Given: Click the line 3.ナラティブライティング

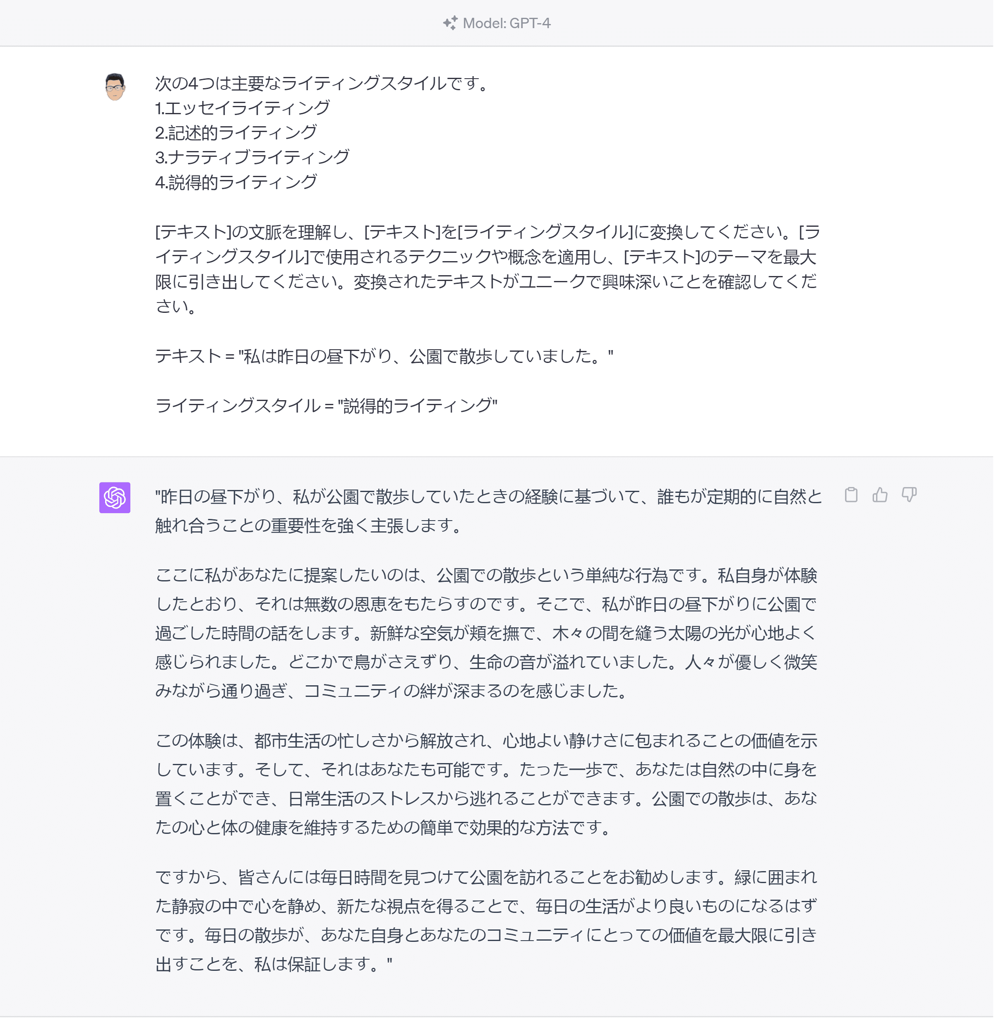Looking at the screenshot, I should coord(253,157).
